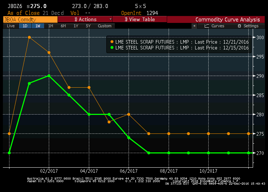Click the Commodity Curve Analysis title
This screenshot has width=268, height=192.
pos(228,19)
